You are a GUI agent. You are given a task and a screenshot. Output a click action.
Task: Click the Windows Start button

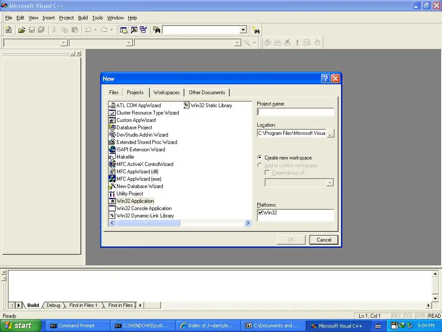pyautogui.click(x=20, y=326)
